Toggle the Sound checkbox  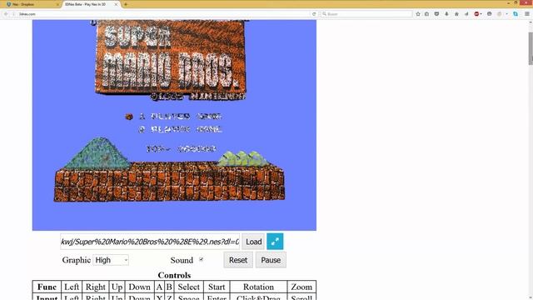[x=202, y=259]
